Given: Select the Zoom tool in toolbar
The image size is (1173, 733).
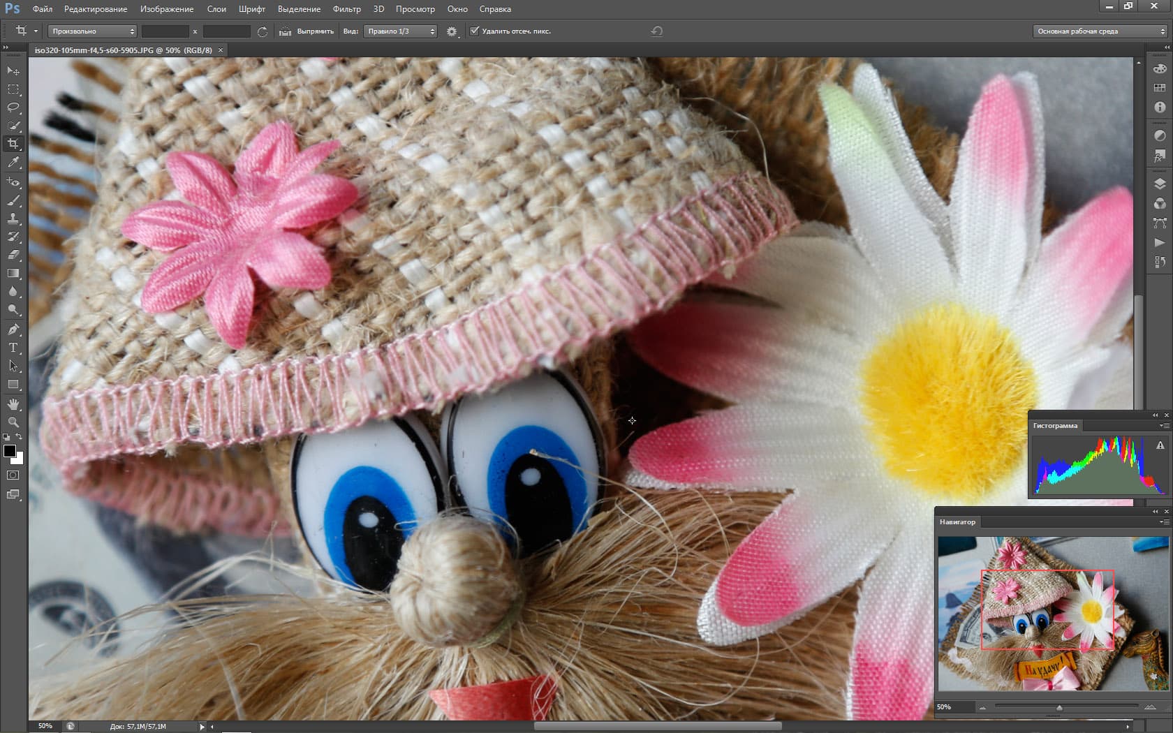Looking at the screenshot, I should tap(13, 422).
